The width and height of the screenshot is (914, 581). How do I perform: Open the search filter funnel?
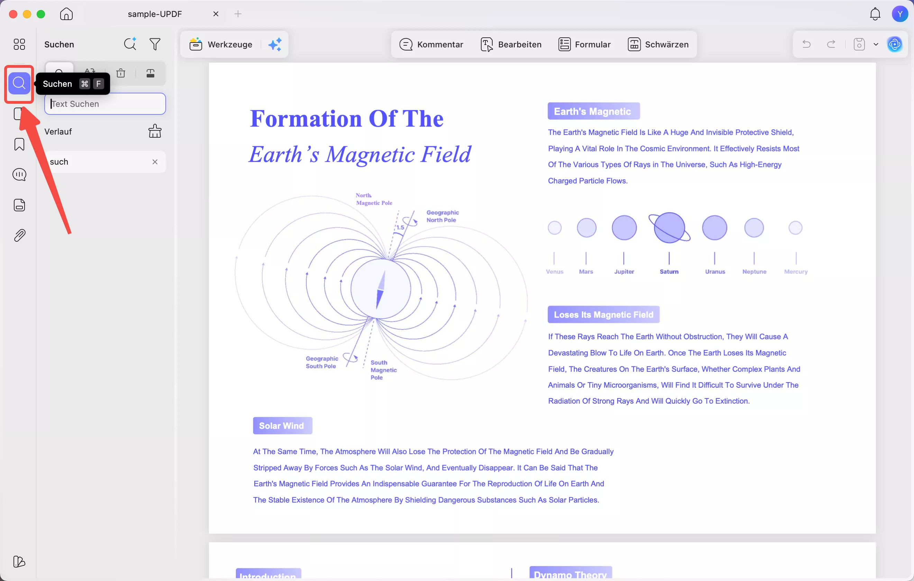tap(155, 44)
